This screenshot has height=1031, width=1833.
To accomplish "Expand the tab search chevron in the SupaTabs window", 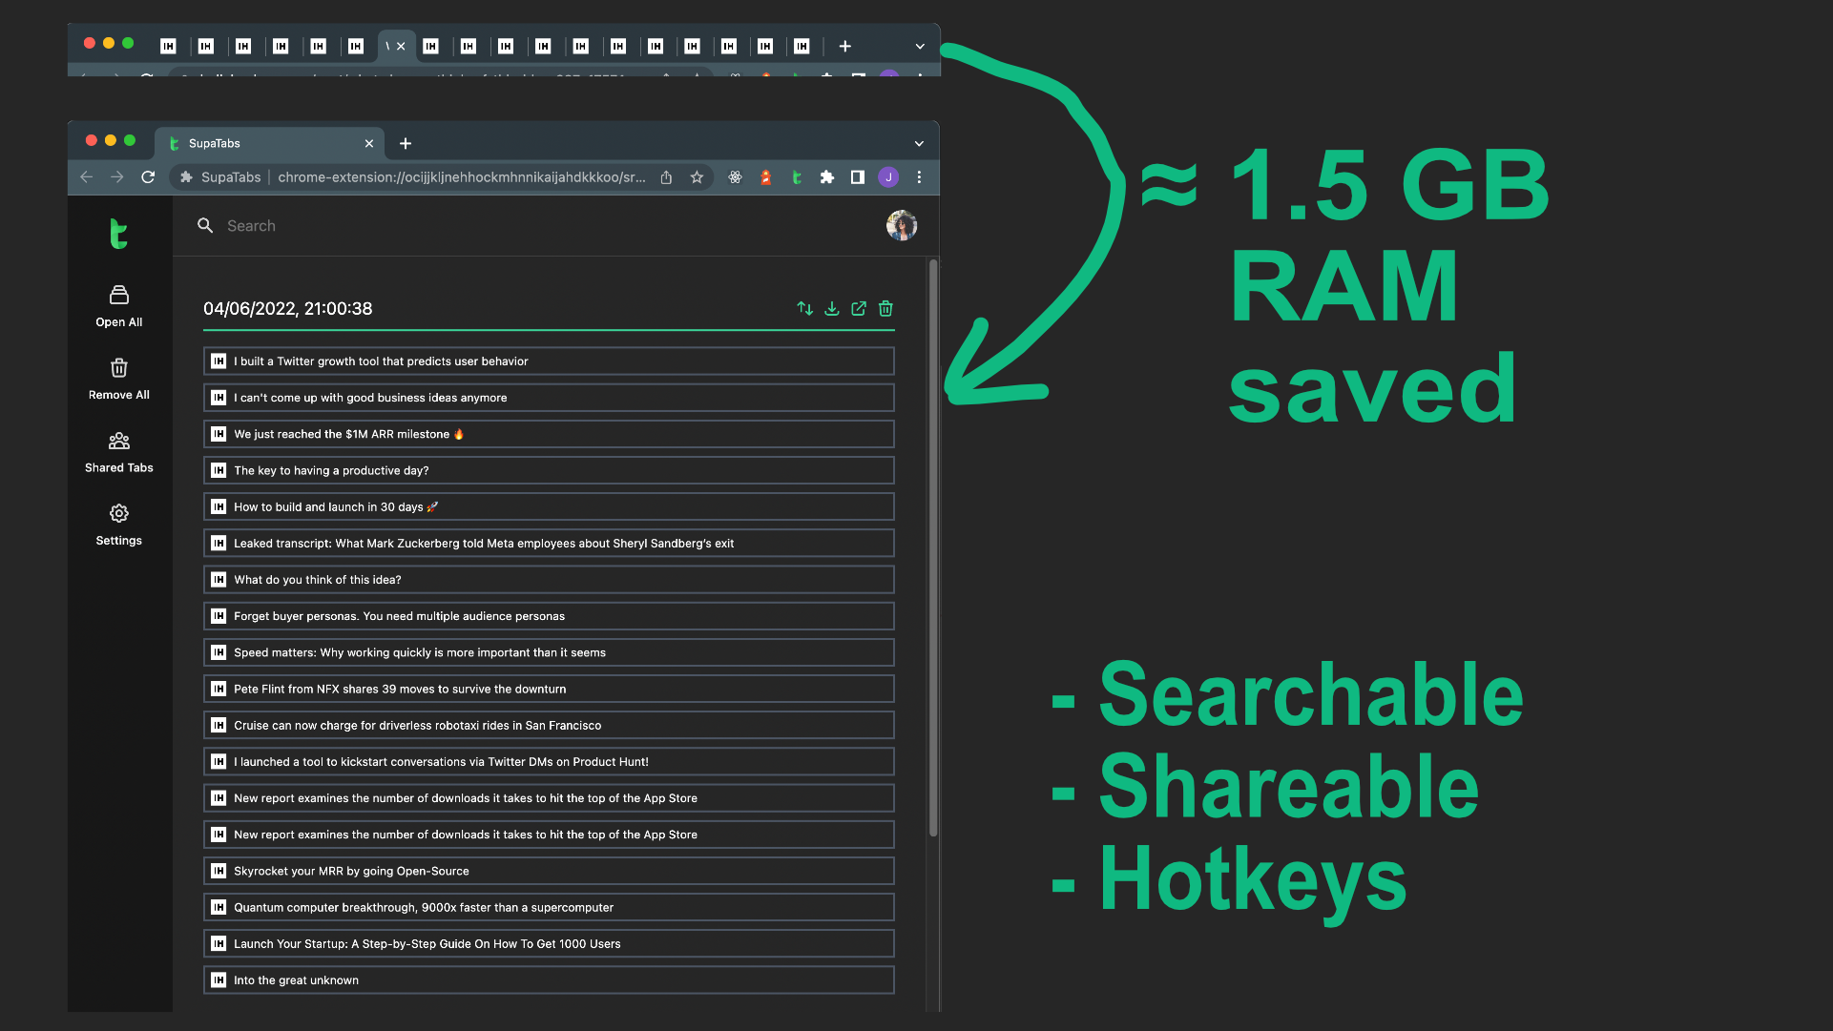I will [919, 143].
